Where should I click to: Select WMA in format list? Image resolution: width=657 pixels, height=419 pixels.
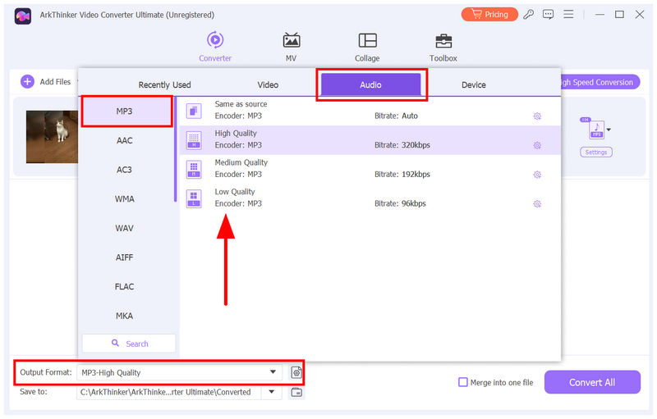tap(125, 199)
